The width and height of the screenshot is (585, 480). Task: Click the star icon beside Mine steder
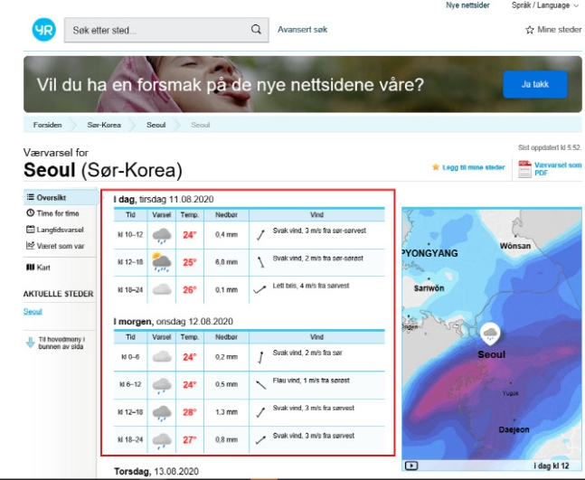tap(530, 30)
